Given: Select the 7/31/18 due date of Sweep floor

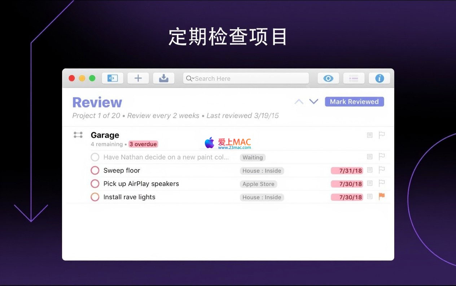Looking at the screenshot, I should (x=347, y=171).
